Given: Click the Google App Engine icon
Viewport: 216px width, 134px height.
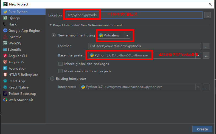Looking at the screenshot, I should pos(5,30).
